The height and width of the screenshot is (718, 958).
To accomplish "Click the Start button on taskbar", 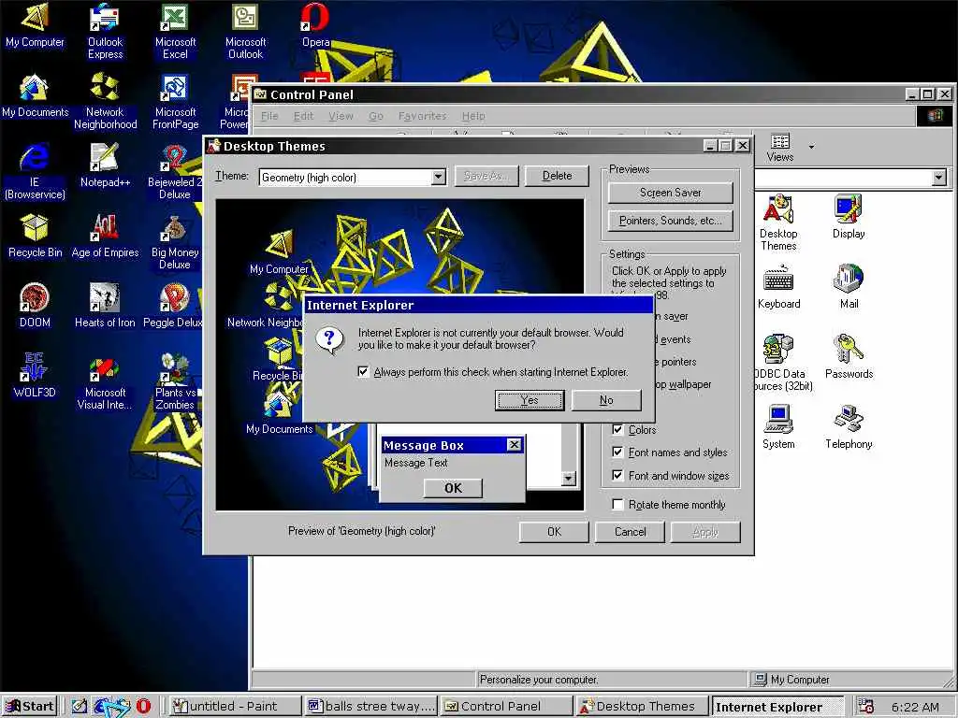I will tap(29, 707).
